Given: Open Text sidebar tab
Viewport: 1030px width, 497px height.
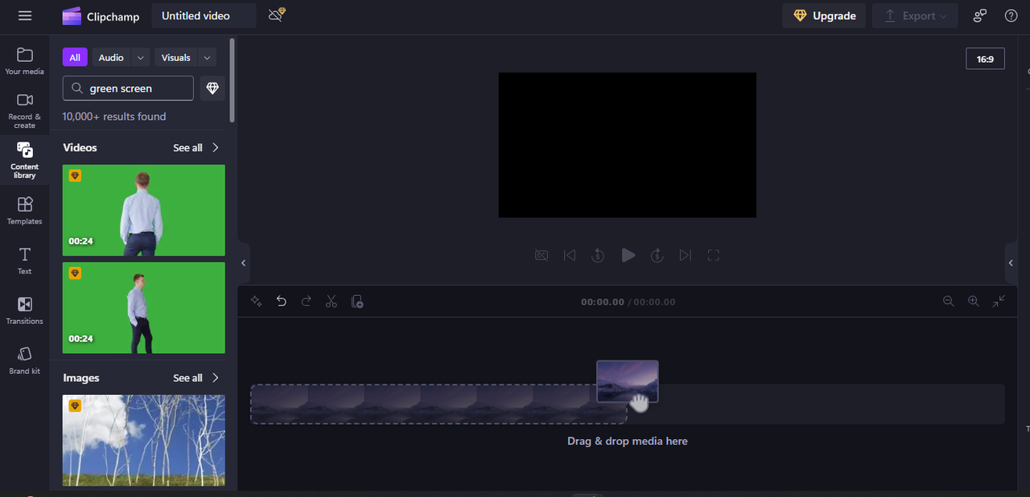Looking at the screenshot, I should pyautogui.click(x=25, y=261).
